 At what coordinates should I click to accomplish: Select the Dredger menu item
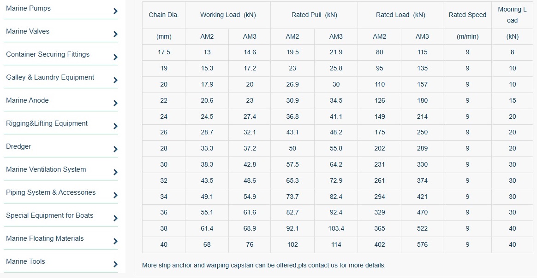(19, 146)
